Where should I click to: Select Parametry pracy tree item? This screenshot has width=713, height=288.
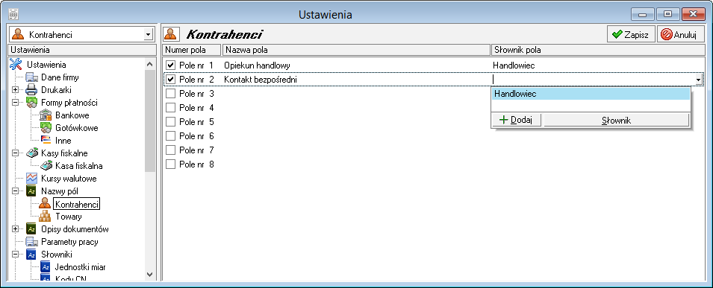point(69,242)
